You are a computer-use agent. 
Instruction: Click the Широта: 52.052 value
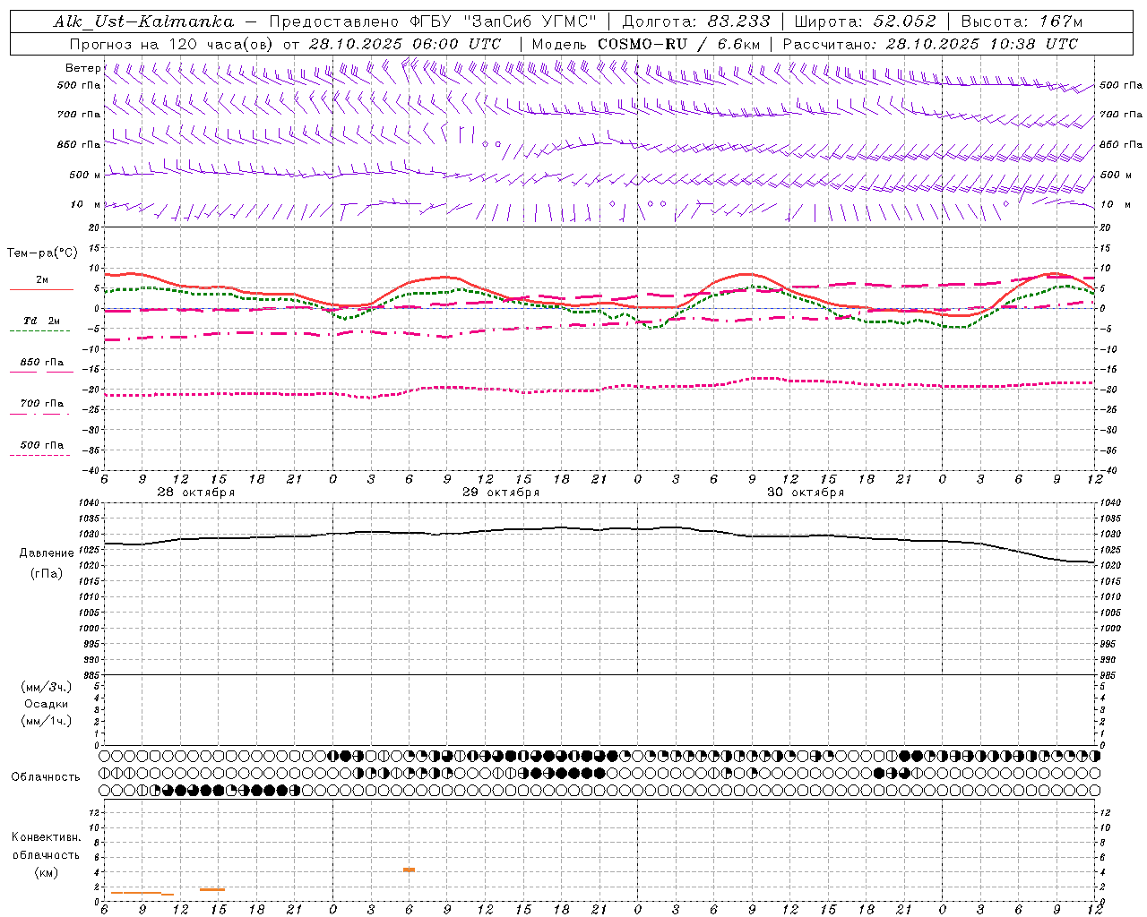(866, 21)
